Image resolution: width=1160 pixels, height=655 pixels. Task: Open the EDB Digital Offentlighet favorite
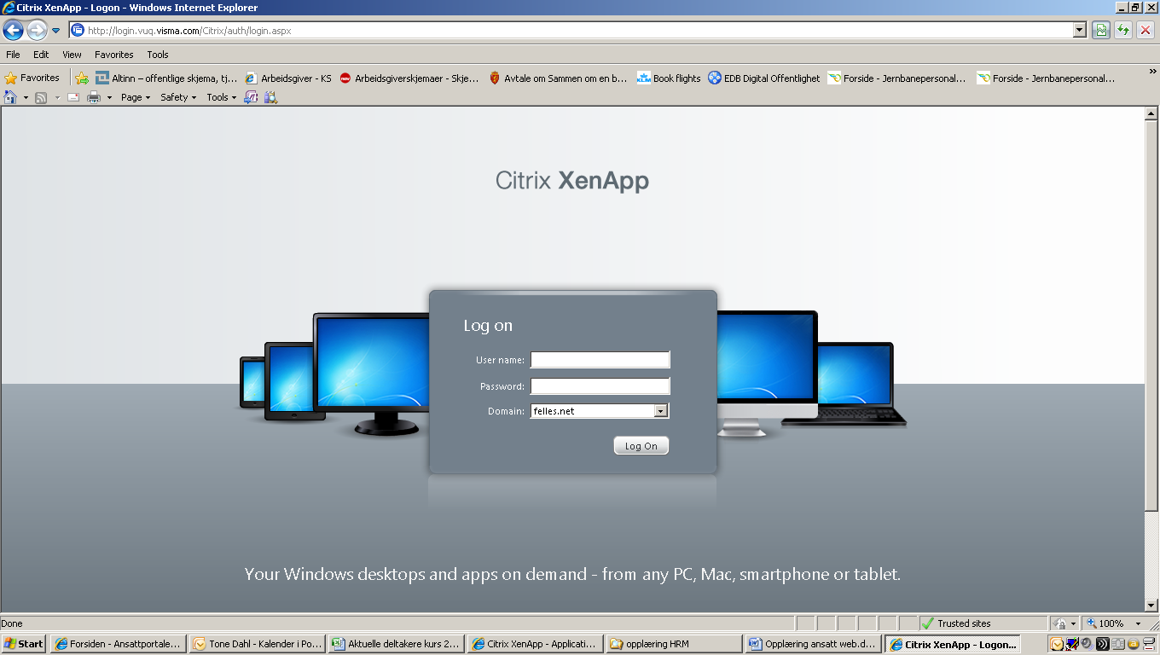pos(764,78)
